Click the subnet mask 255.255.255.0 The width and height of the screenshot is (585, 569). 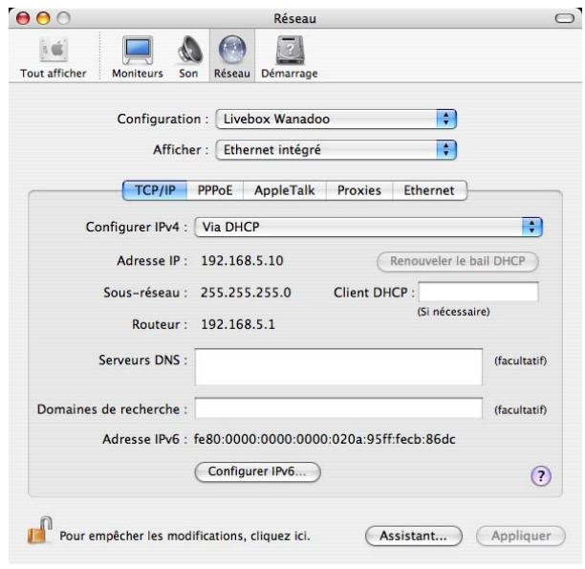coord(246,293)
